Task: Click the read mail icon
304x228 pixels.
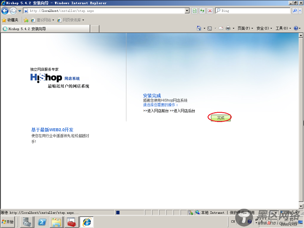Action: pyautogui.click(x=221, y=28)
